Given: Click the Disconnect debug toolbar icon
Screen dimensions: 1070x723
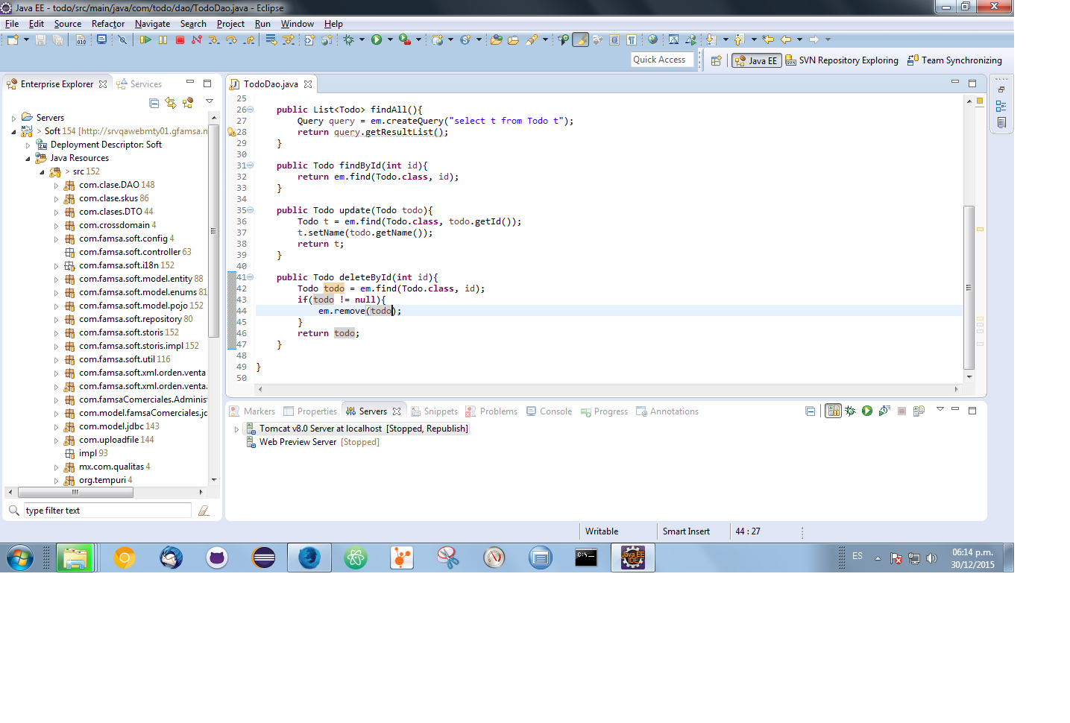Looking at the screenshot, I should pyautogui.click(x=197, y=40).
